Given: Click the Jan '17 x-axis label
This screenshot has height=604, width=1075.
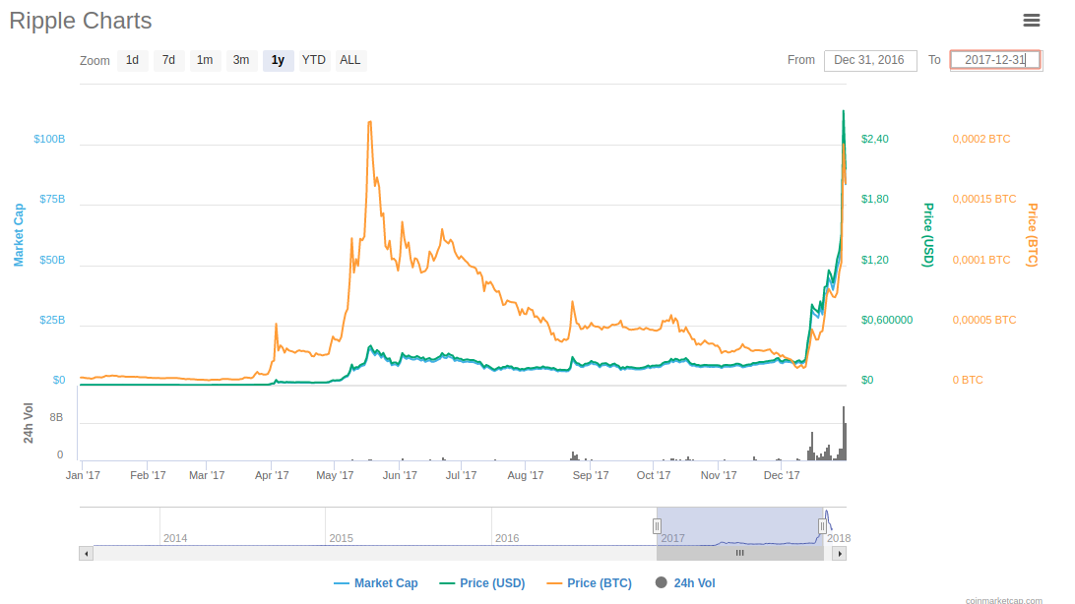Looking at the screenshot, I should pos(83,475).
